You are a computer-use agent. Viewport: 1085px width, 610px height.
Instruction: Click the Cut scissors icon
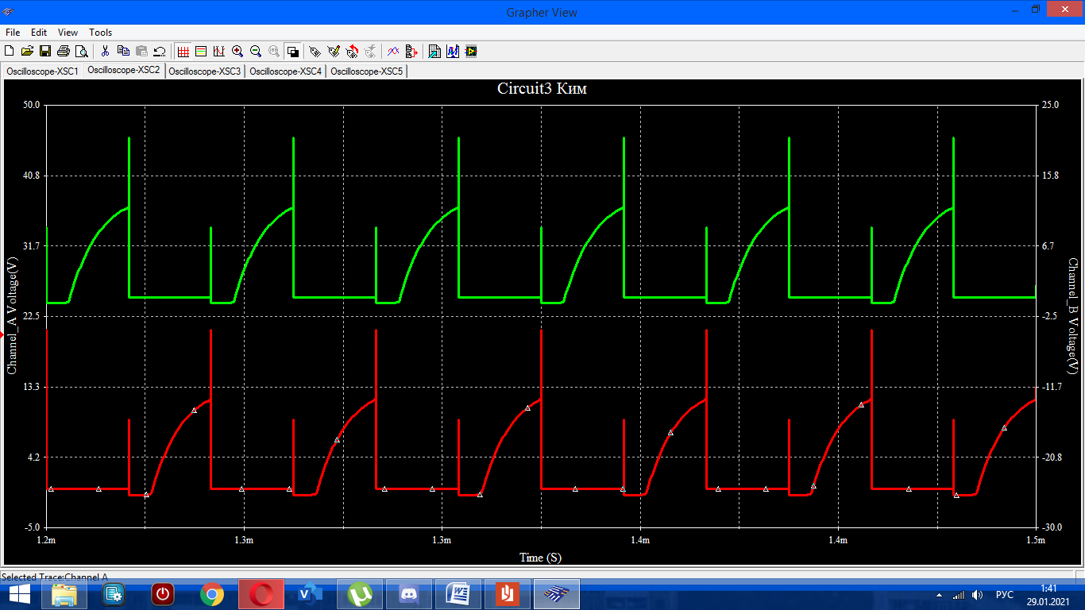[x=105, y=52]
